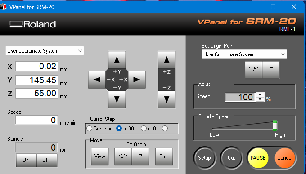The width and height of the screenshot is (306, 174).
Task: Move to View position
Action: pyautogui.click(x=100, y=156)
